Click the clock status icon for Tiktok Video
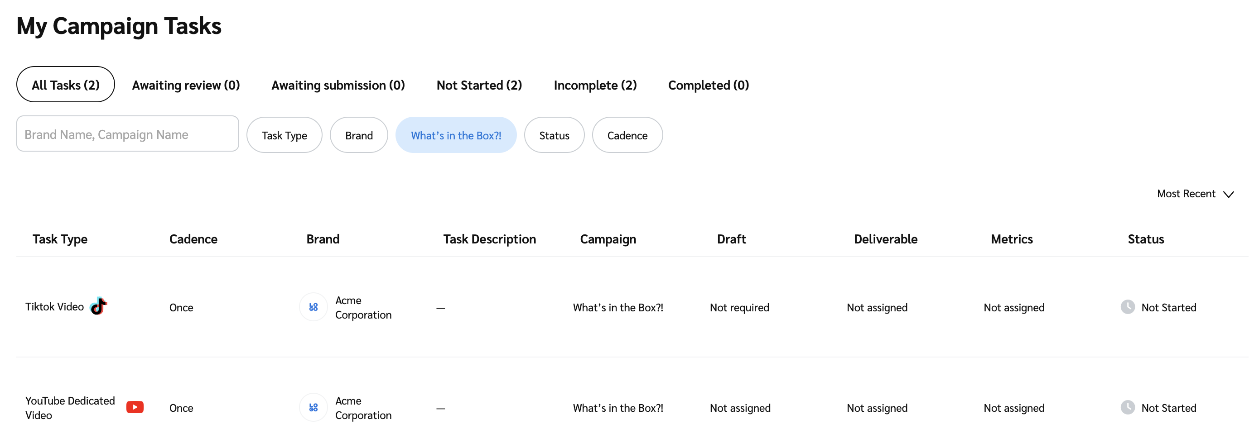This screenshot has height=448, width=1254. 1128,307
